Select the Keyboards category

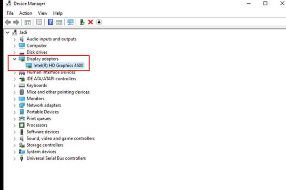pyautogui.click(x=37, y=85)
